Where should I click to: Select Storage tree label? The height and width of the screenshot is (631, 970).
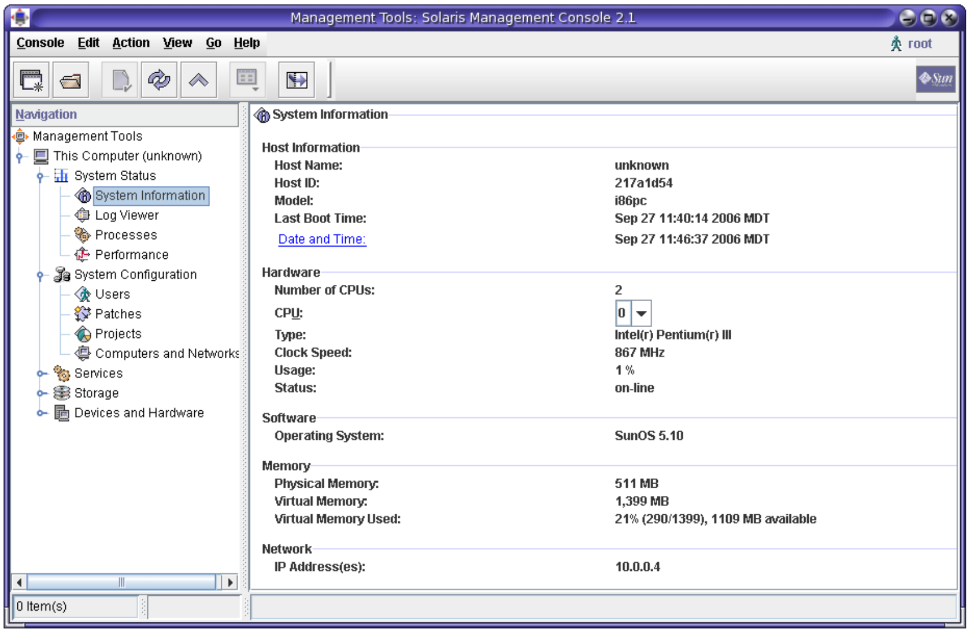97,393
